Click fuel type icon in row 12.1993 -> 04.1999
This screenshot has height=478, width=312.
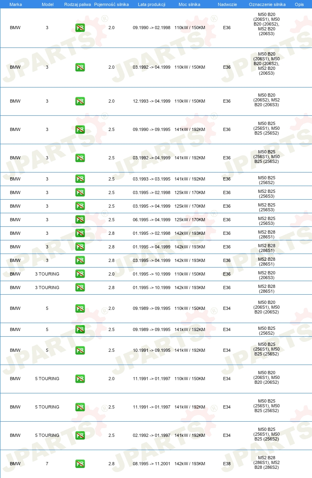(80, 101)
